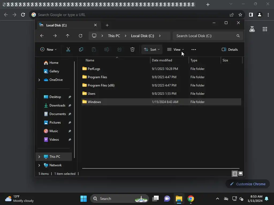Open the Sort dropdown
Viewport: 274px width, 205px height.
152,49
